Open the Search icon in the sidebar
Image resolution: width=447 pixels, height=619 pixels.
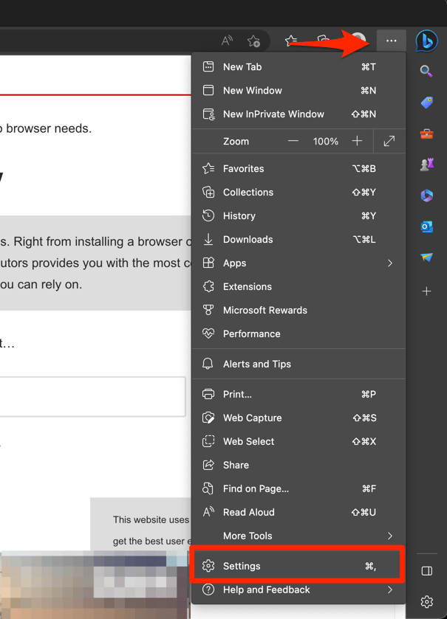click(x=427, y=71)
